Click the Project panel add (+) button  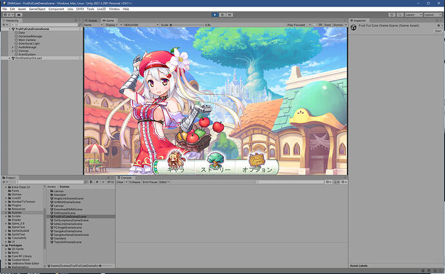pyautogui.click(x=4, y=182)
